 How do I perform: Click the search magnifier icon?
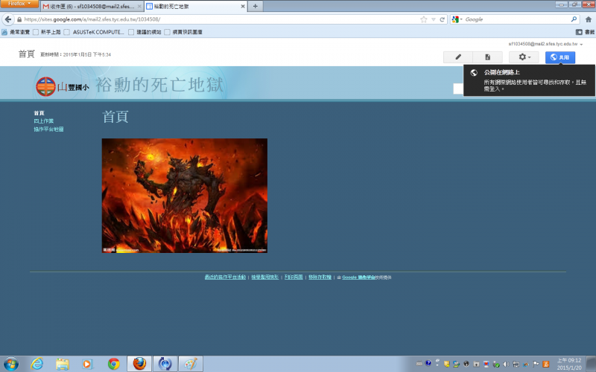pyautogui.click(x=574, y=19)
